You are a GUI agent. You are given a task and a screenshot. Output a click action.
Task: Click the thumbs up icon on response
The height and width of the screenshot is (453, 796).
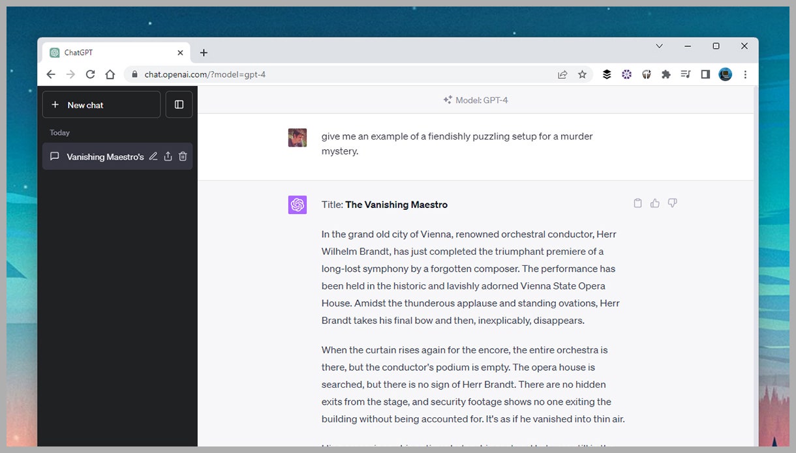point(655,203)
